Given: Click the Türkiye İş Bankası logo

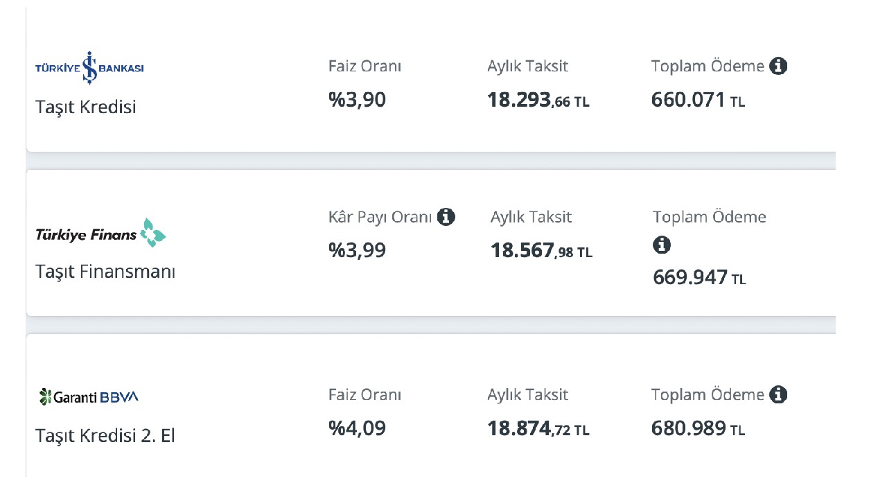Looking at the screenshot, I should 89,68.
